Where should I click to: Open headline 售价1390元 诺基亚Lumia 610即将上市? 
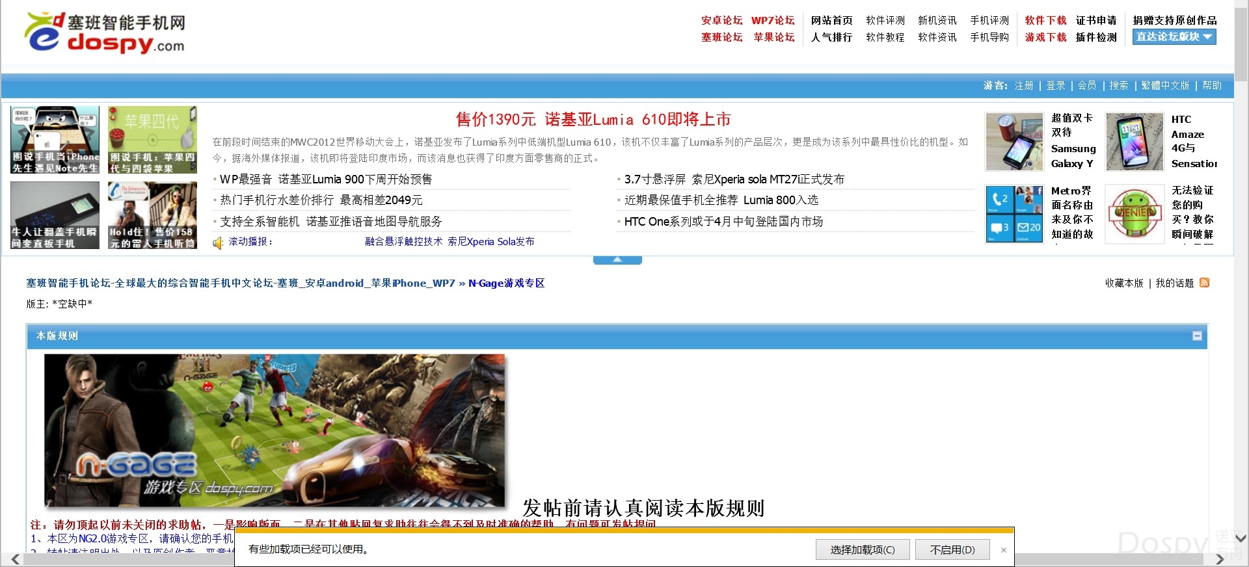pyautogui.click(x=593, y=120)
